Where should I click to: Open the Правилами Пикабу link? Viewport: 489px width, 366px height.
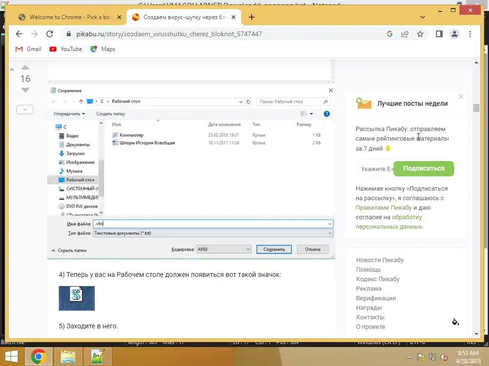[x=383, y=208]
